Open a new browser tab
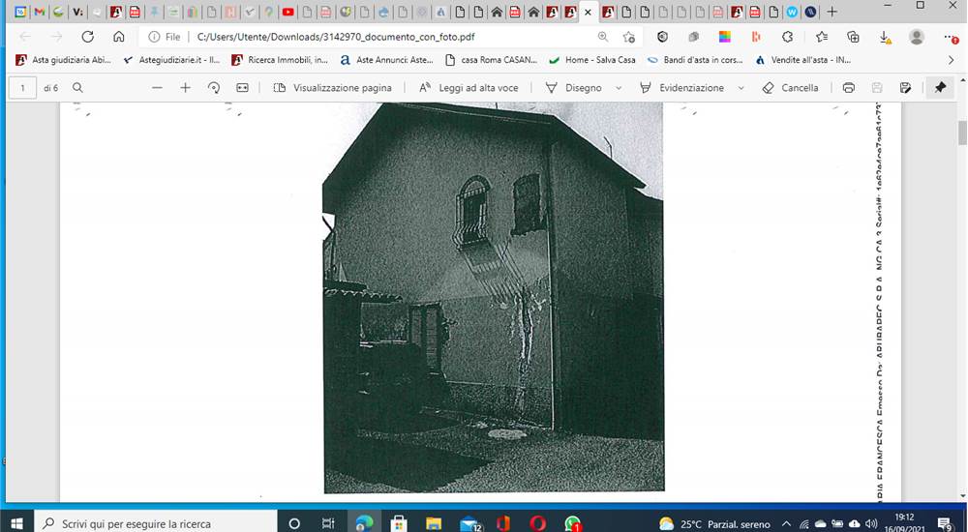This screenshot has width=968, height=532. [832, 12]
